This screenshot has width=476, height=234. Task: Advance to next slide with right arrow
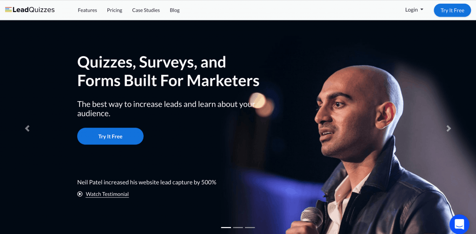(x=449, y=128)
